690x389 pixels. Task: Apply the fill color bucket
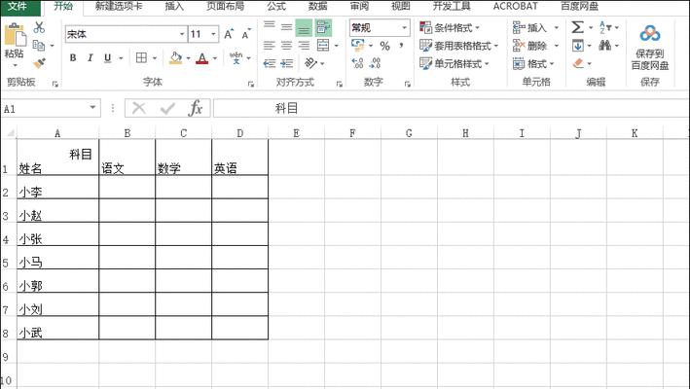[175, 58]
